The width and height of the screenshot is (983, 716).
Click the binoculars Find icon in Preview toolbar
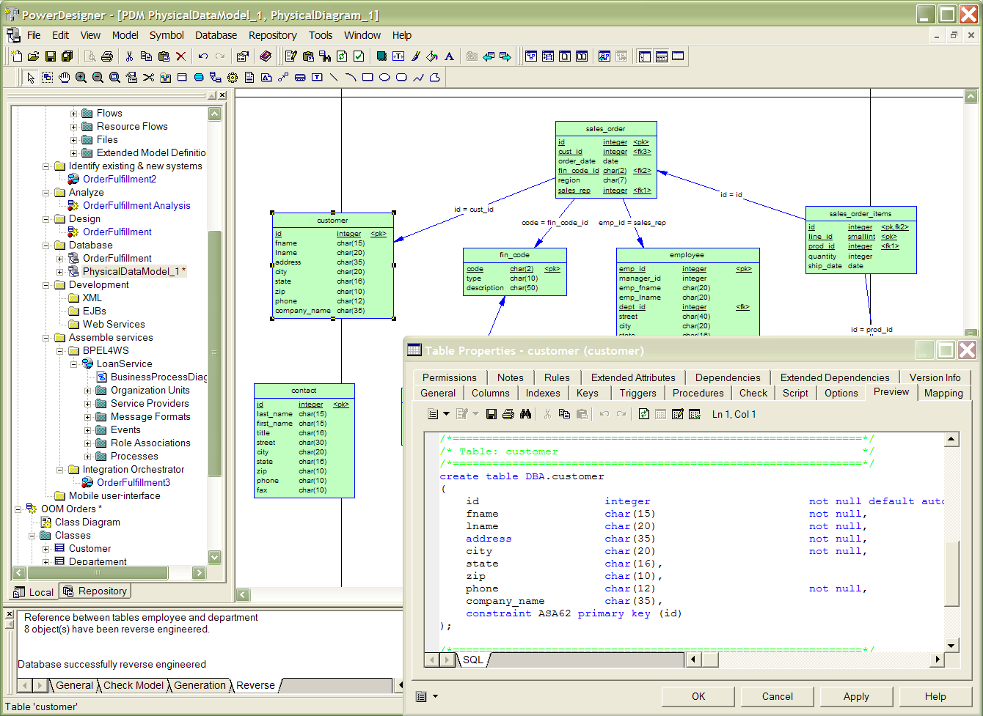pyautogui.click(x=525, y=414)
